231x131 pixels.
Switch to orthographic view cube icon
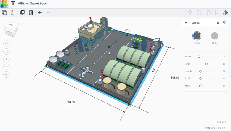[x=6, y=74]
